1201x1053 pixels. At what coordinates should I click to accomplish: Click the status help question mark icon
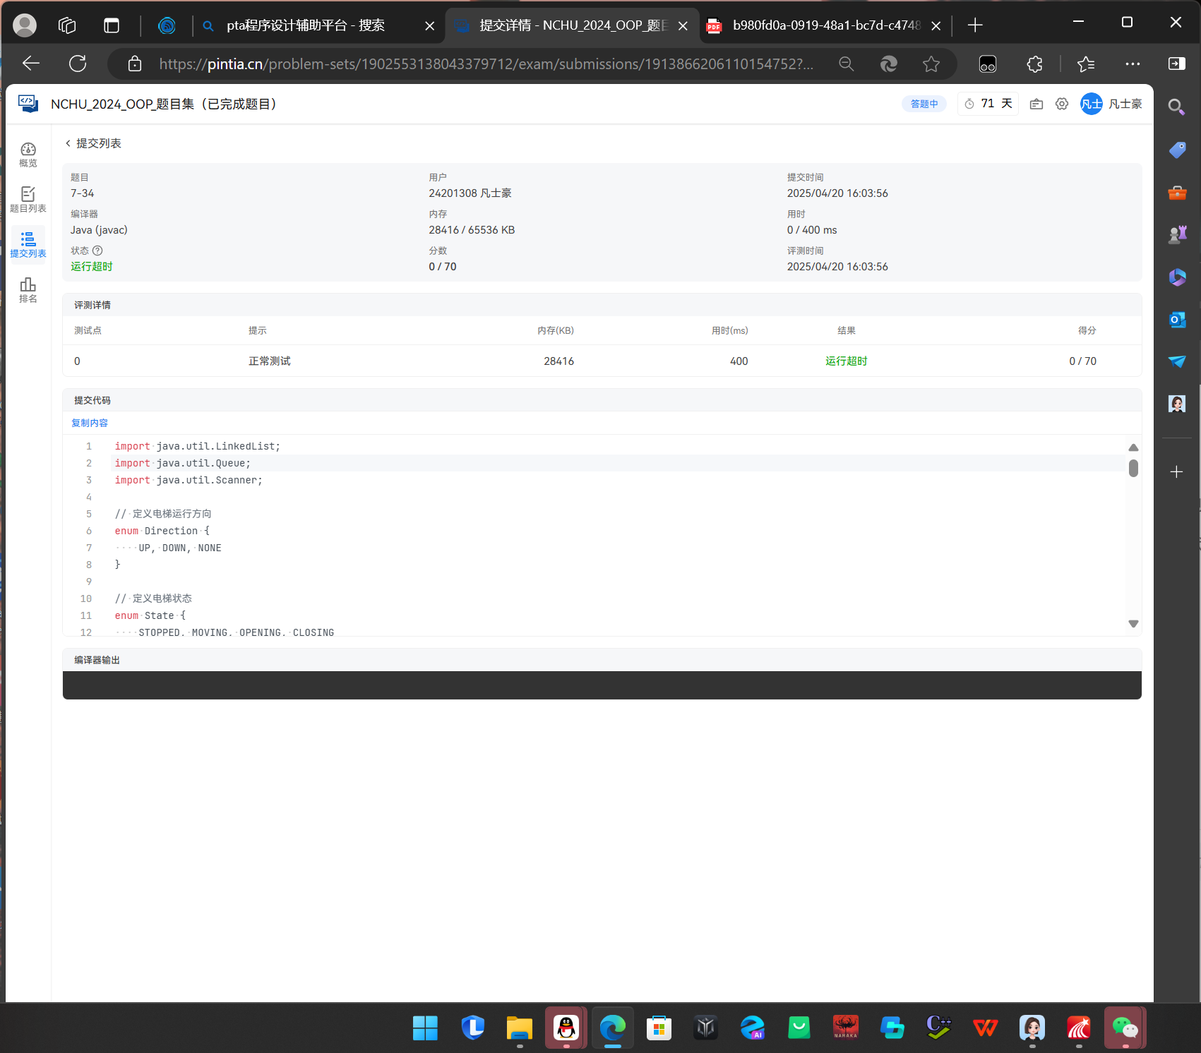point(98,251)
